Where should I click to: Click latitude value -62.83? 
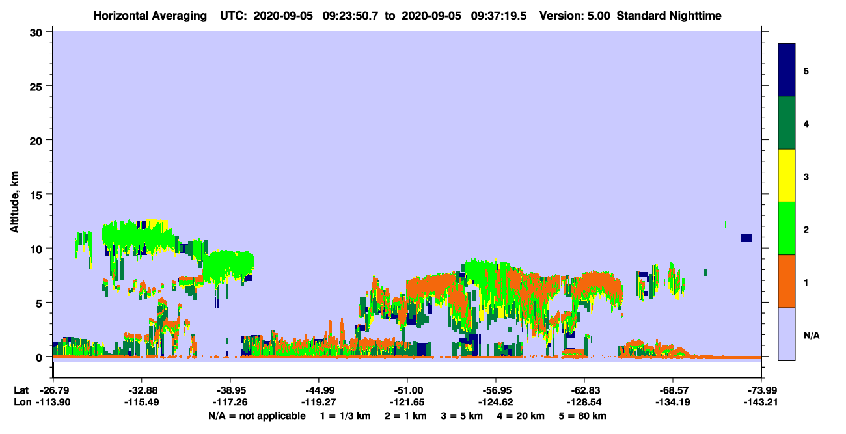coord(584,390)
